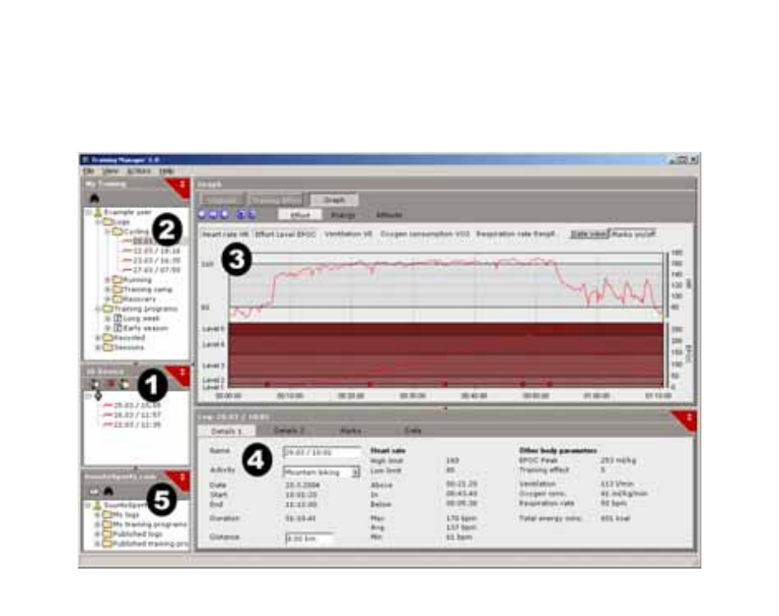Click the right-pointing blue arrow graph button
Screen dimensions: 779x616
225,215
